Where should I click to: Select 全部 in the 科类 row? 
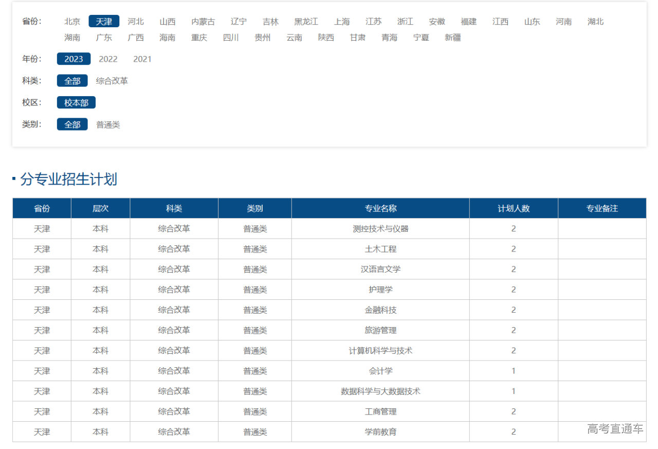click(72, 81)
